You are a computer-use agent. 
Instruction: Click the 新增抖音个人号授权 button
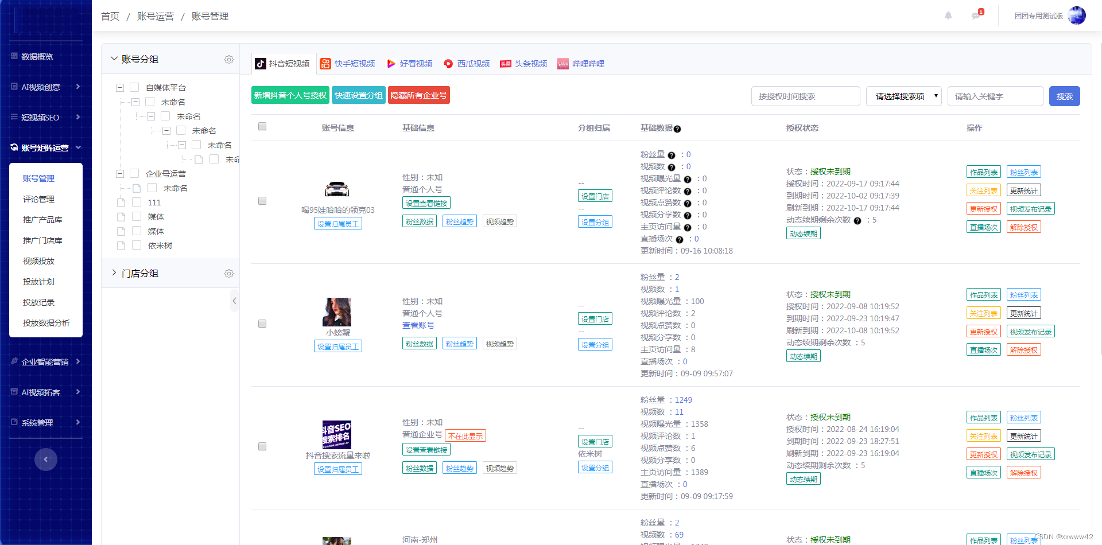click(290, 95)
